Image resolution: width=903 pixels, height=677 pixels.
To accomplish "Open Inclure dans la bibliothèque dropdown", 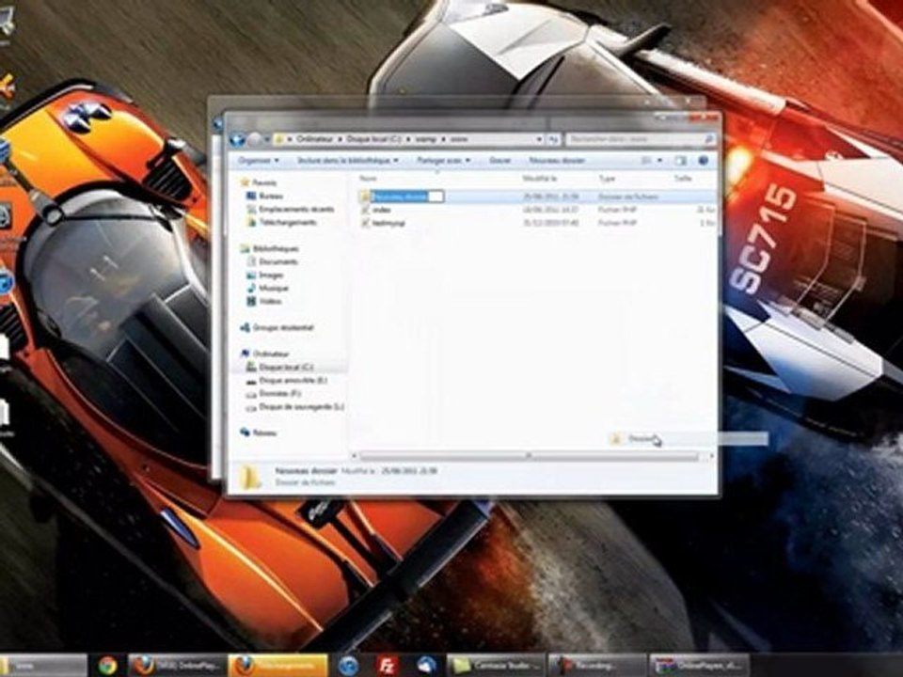I will coord(348,161).
